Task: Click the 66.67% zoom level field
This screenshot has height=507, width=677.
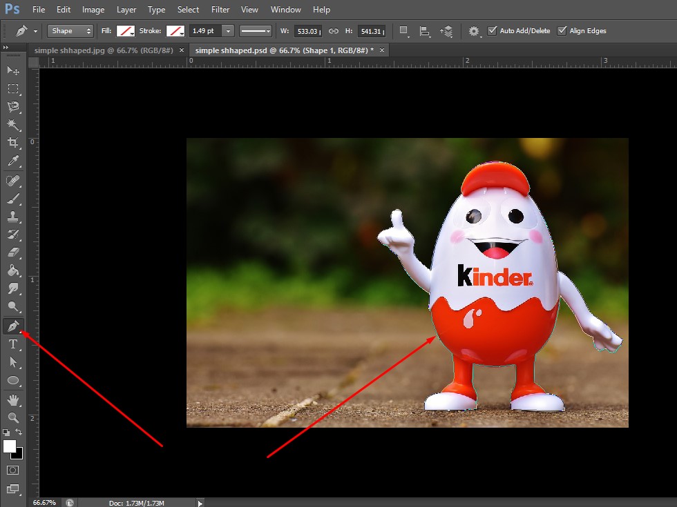Action: pos(44,503)
